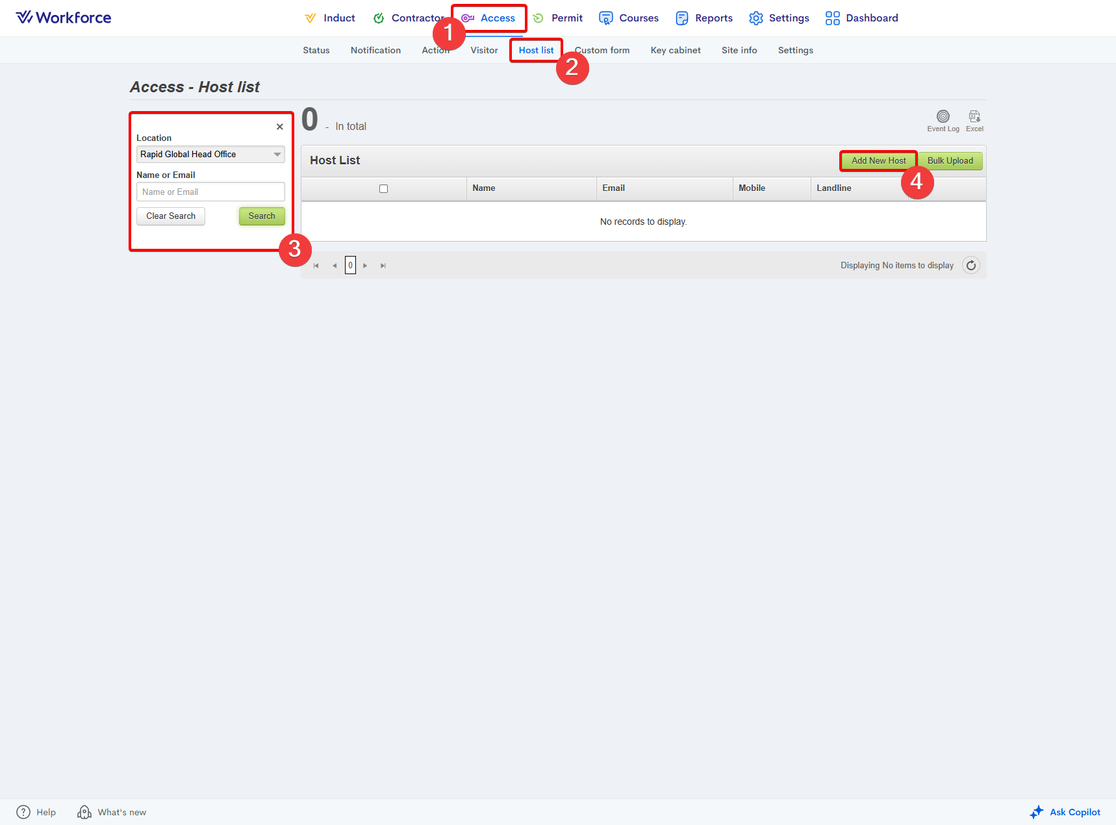The height and width of the screenshot is (825, 1116).
Task: Toggle the select-all hosts checkbox
Action: point(383,189)
